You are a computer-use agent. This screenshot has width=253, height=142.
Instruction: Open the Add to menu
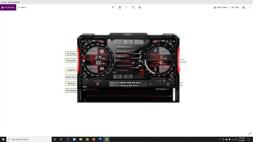pyautogui.click(x=22, y=7)
